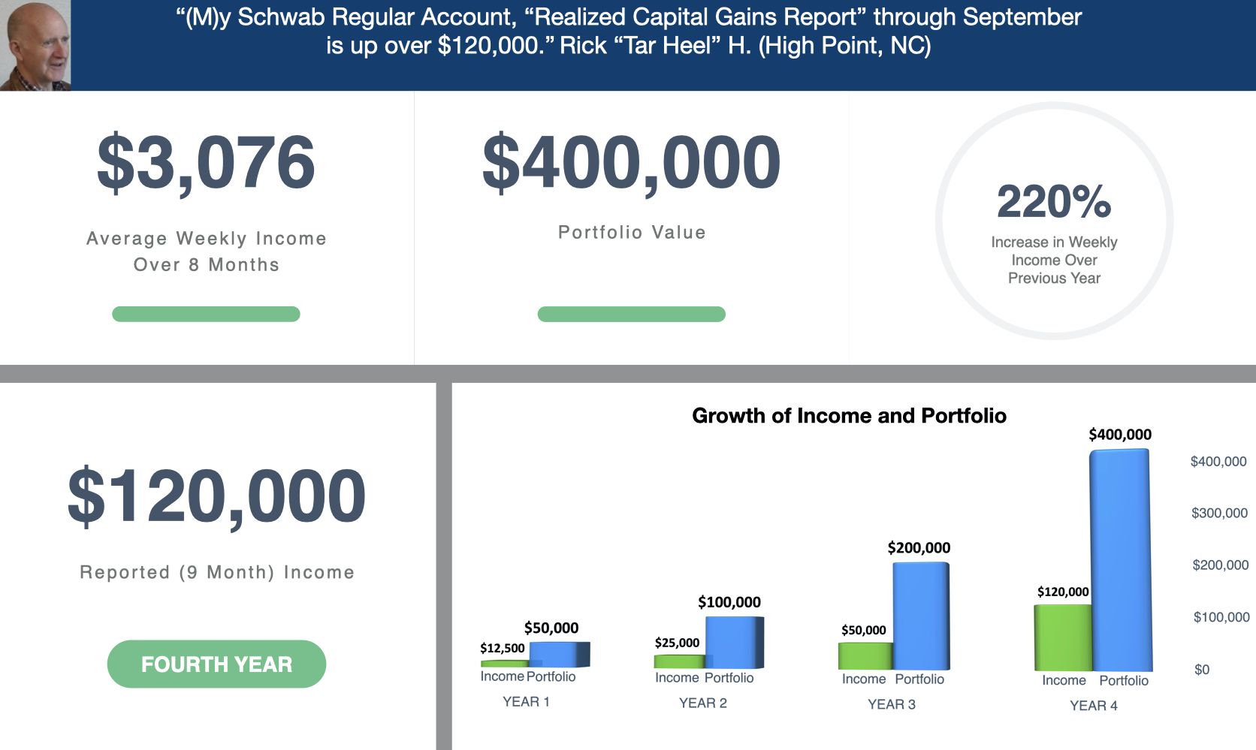Click the YEAR 4 axis label
The width and height of the screenshot is (1256, 750).
pos(1093,706)
